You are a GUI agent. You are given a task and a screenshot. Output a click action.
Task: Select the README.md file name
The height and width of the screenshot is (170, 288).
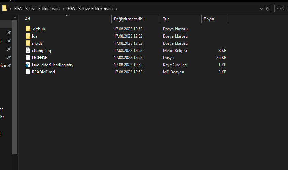pyautogui.click(x=43, y=72)
